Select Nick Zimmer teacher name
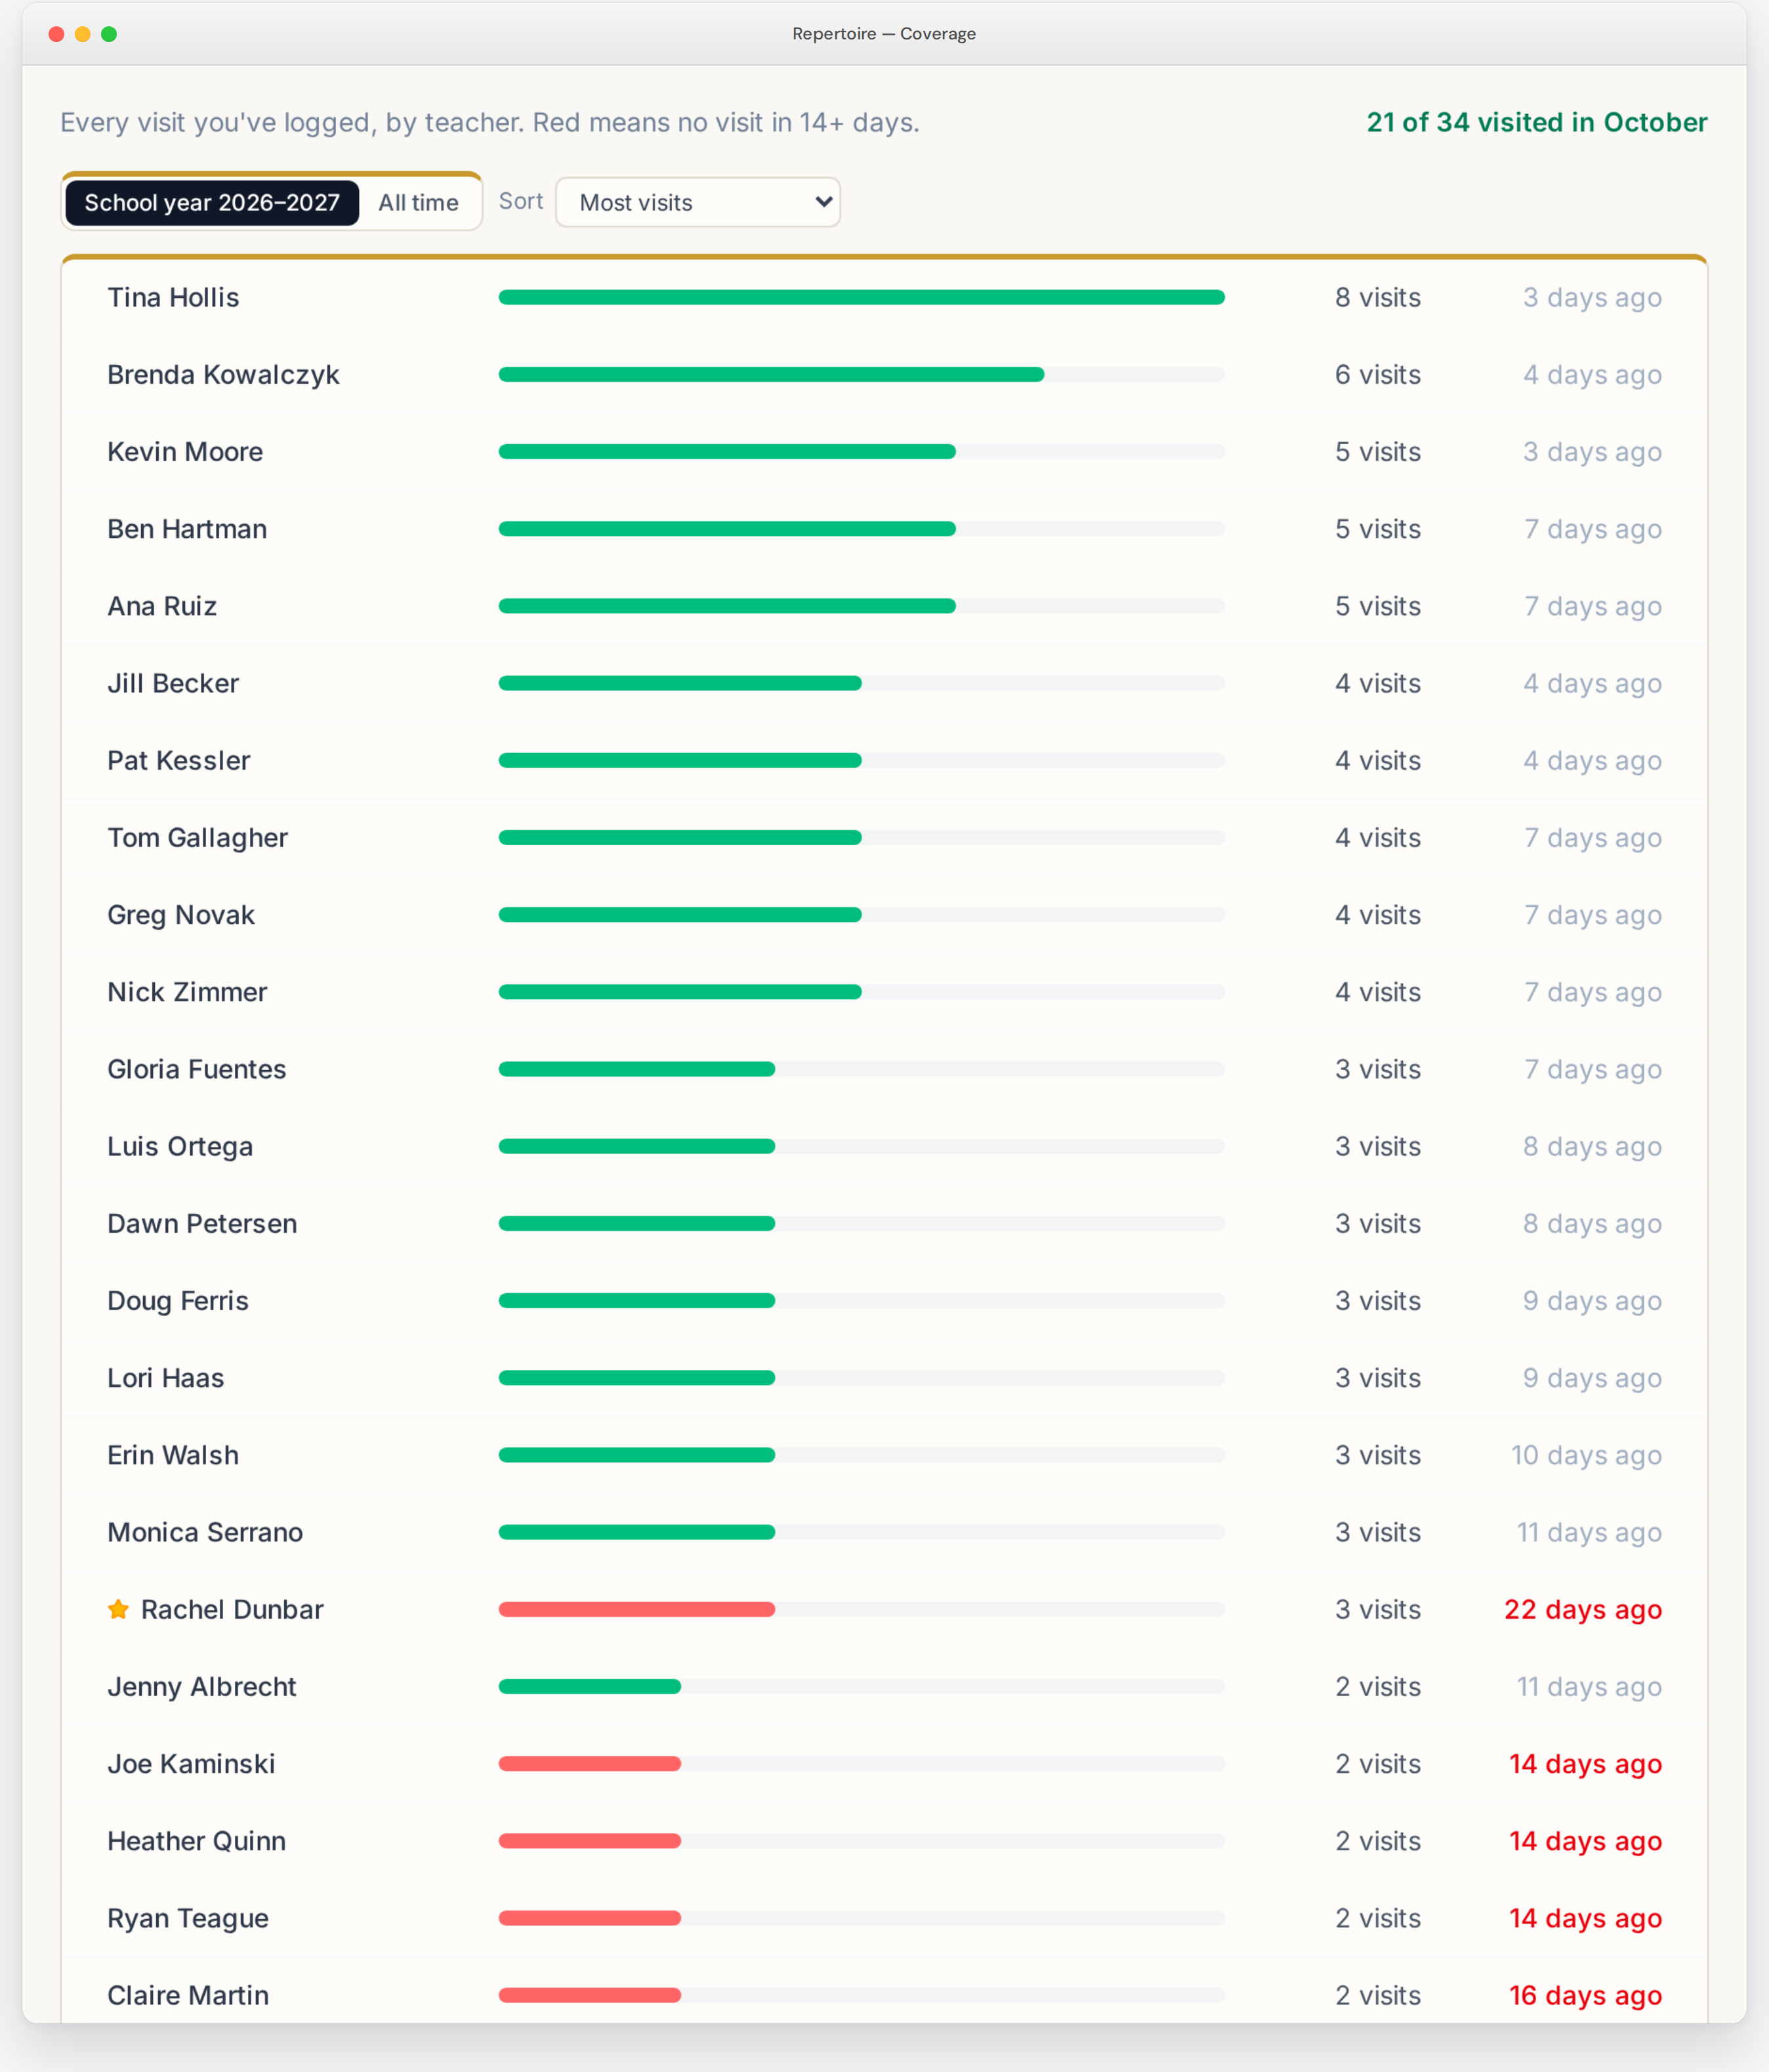 pyautogui.click(x=187, y=992)
